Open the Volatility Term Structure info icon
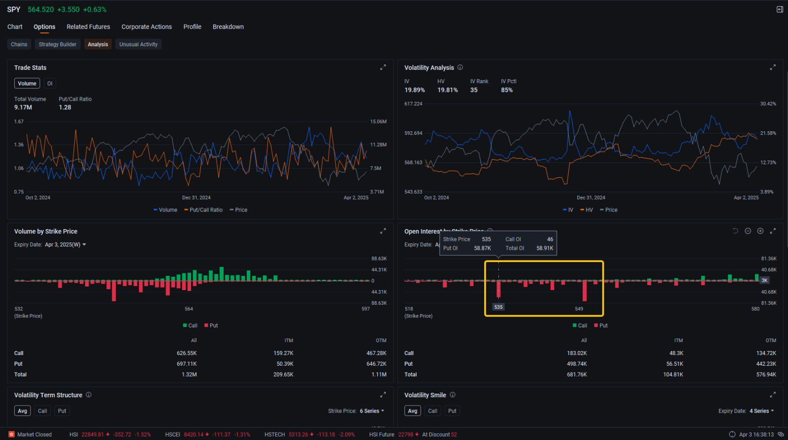Viewport: 788px width, 440px height. (x=89, y=395)
